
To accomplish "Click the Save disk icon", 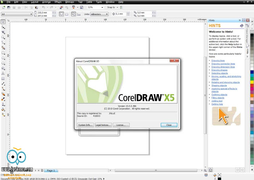I will pos(14,7).
